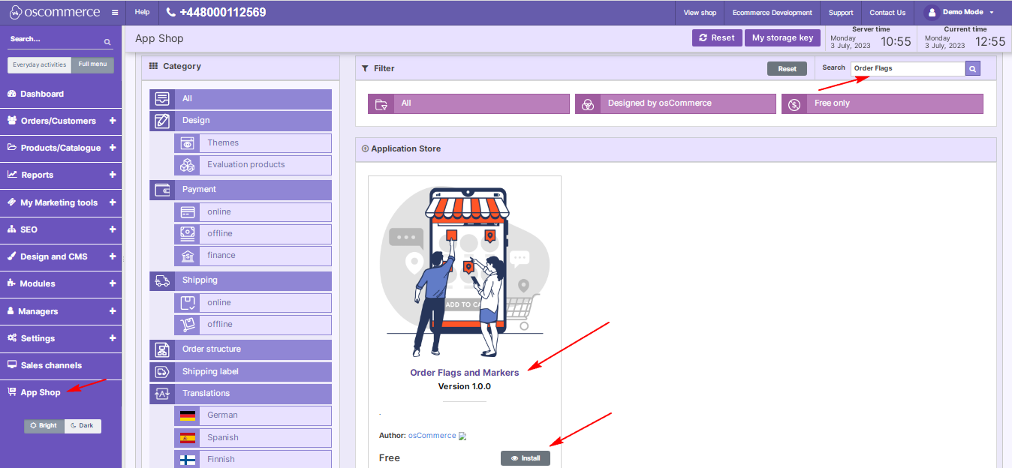This screenshot has width=1012, height=468.
Task: Open Sales channels in the sidebar
Action: click(61, 365)
